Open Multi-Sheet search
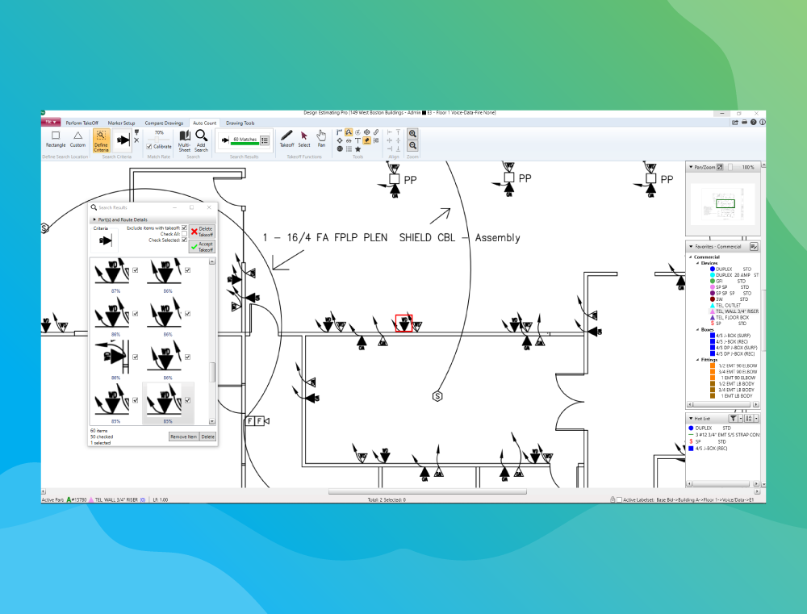Viewport: 807px width, 614px height. tap(184, 139)
